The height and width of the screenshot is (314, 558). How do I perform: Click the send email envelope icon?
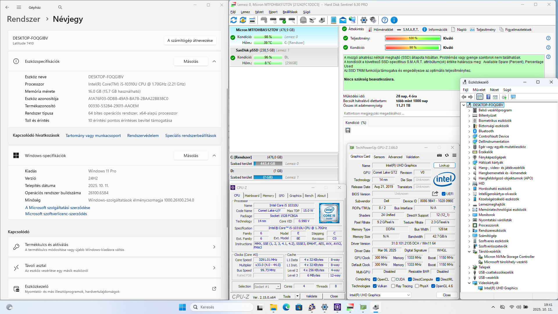tap(343, 20)
